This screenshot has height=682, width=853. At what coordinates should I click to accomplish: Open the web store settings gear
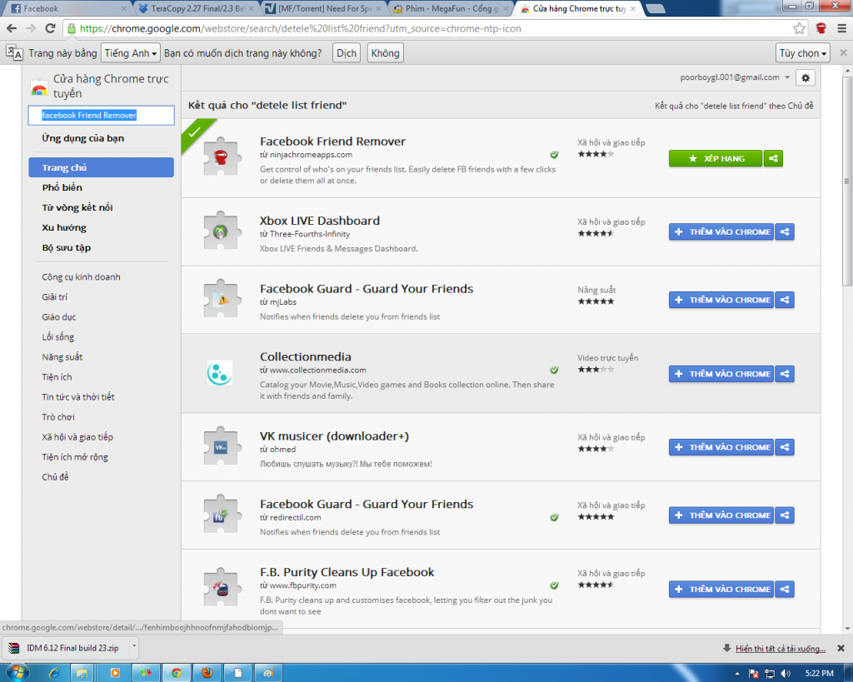point(806,77)
